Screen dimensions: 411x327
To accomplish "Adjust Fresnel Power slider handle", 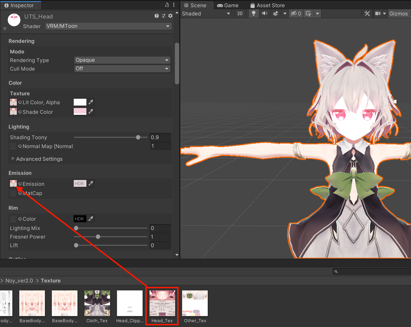I will click(98, 237).
